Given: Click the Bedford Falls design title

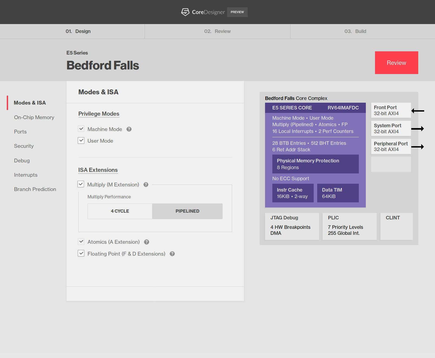Looking at the screenshot, I should 103,65.
